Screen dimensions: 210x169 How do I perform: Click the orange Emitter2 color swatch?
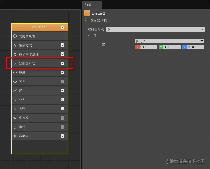pyautogui.click(x=87, y=13)
